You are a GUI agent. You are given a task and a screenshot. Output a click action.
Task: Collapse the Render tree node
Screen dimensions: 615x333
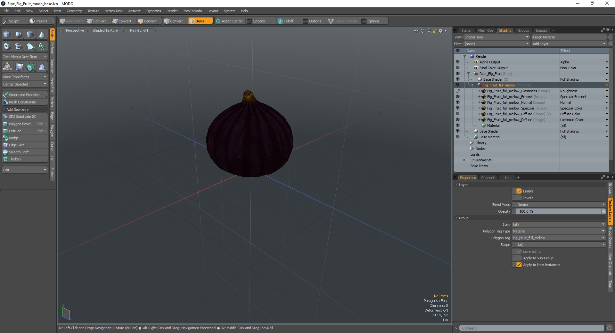pos(464,56)
